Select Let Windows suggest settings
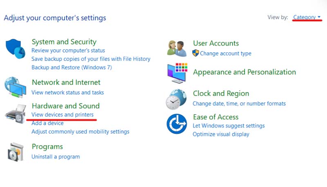The height and width of the screenshot is (187, 327). click(x=229, y=126)
